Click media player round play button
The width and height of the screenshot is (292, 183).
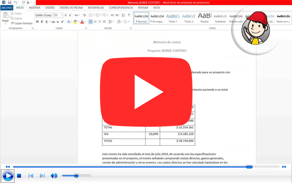[8, 176]
